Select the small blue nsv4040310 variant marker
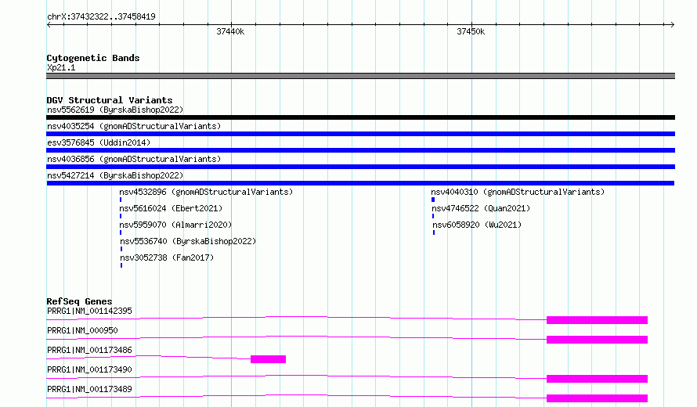 [x=433, y=200]
